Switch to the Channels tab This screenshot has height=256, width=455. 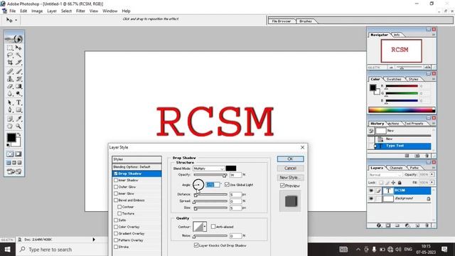click(x=396, y=168)
